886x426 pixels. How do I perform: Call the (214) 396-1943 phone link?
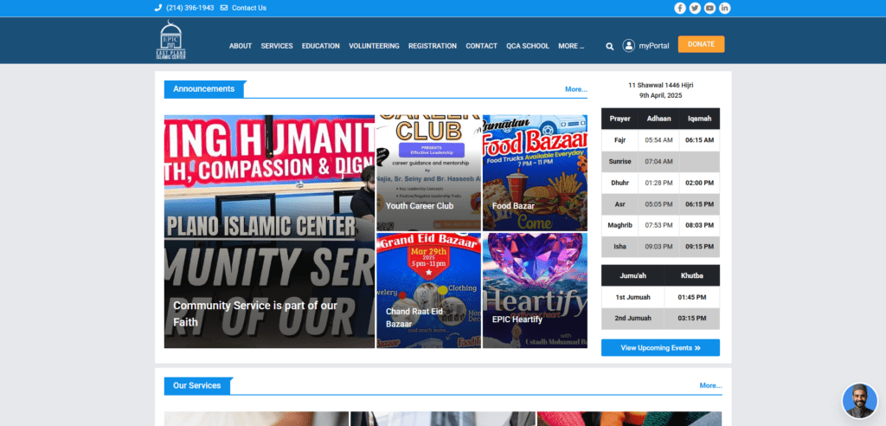tap(189, 8)
